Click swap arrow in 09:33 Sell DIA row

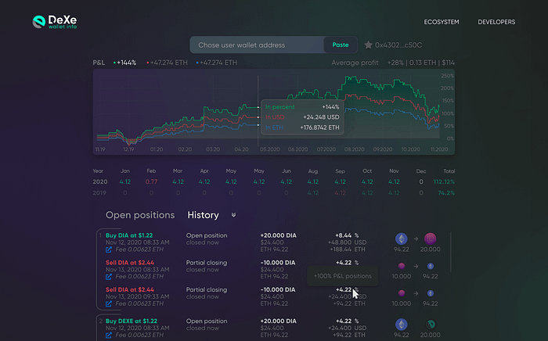(416, 293)
